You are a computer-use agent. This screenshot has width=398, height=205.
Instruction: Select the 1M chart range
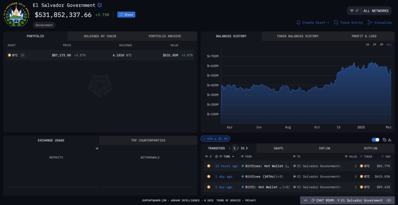[x=374, y=44]
